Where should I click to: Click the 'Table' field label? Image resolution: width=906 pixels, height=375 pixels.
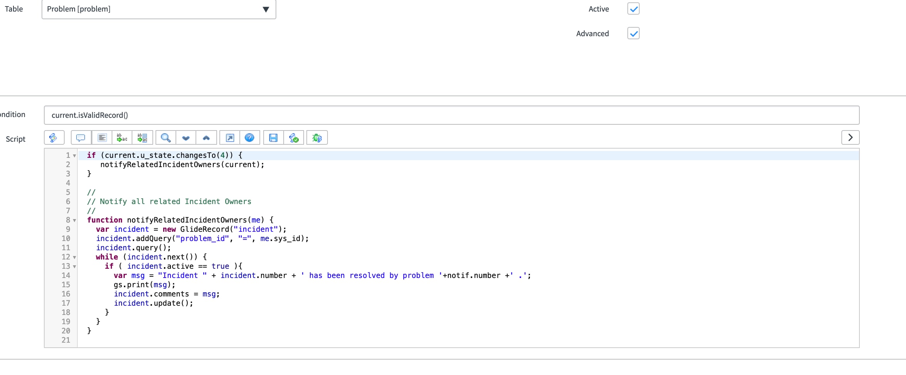click(14, 9)
